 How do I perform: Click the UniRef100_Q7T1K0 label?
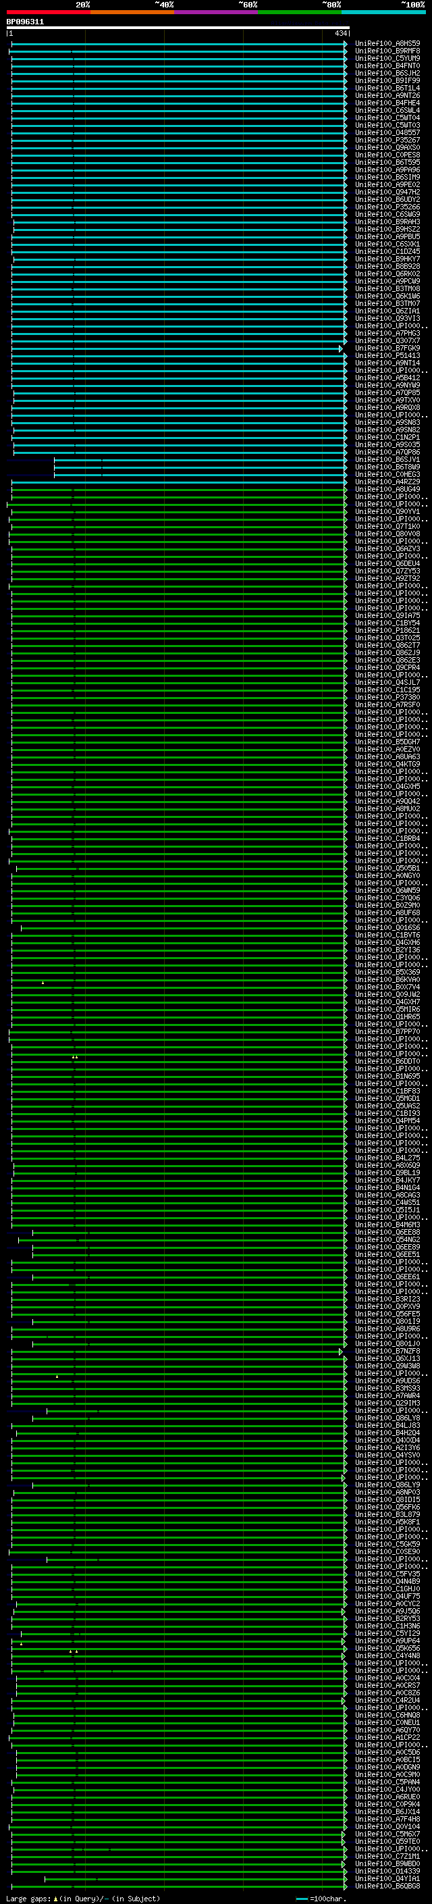tap(387, 526)
